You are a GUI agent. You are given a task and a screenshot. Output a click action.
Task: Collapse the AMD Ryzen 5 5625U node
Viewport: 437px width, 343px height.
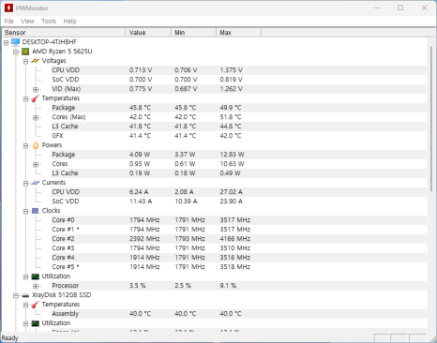click(16, 52)
